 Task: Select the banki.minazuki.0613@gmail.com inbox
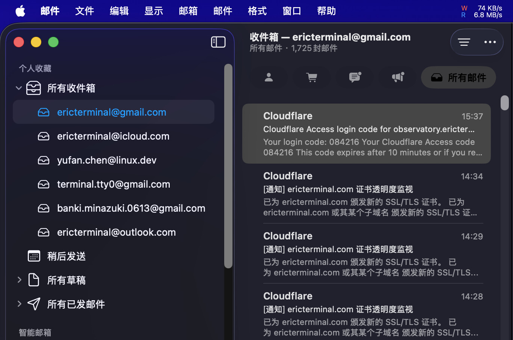click(113, 208)
